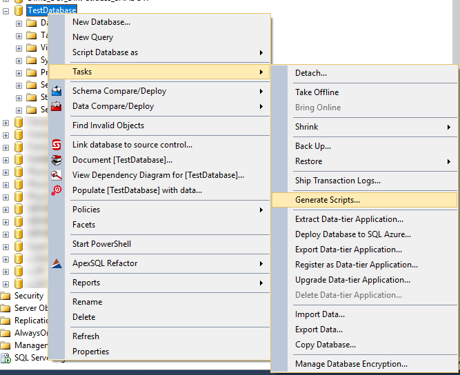Screen dimensions: 460x375
Task: Collapse the TestDatabase tree node
Action: pyautogui.click(x=6, y=11)
